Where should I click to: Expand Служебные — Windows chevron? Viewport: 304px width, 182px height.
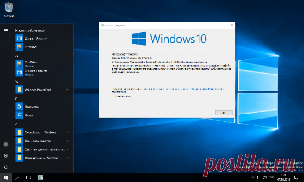click(x=67, y=132)
